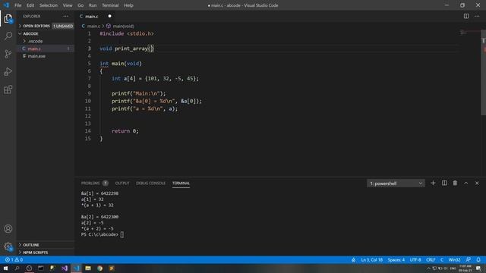Image resolution: width=486 pixels, height=273 pixels.
Task: Open the Source Control view
Action: (x=8, y=54)
